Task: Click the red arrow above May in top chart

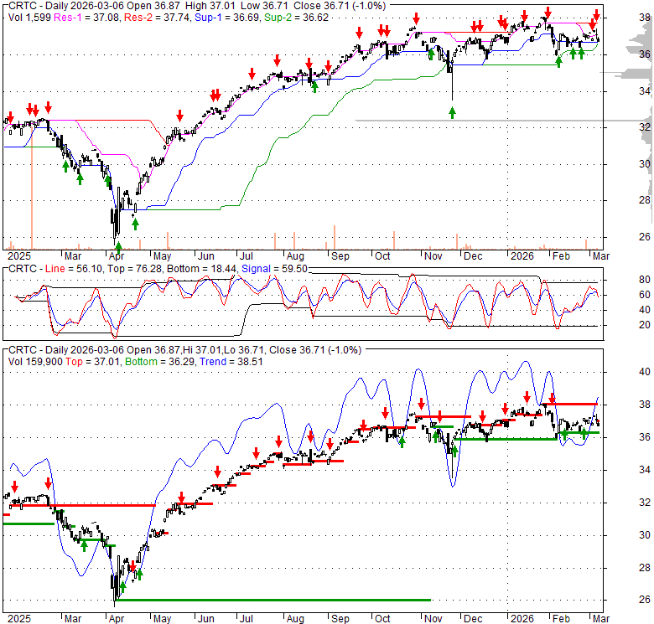Action: click(179, 116)
